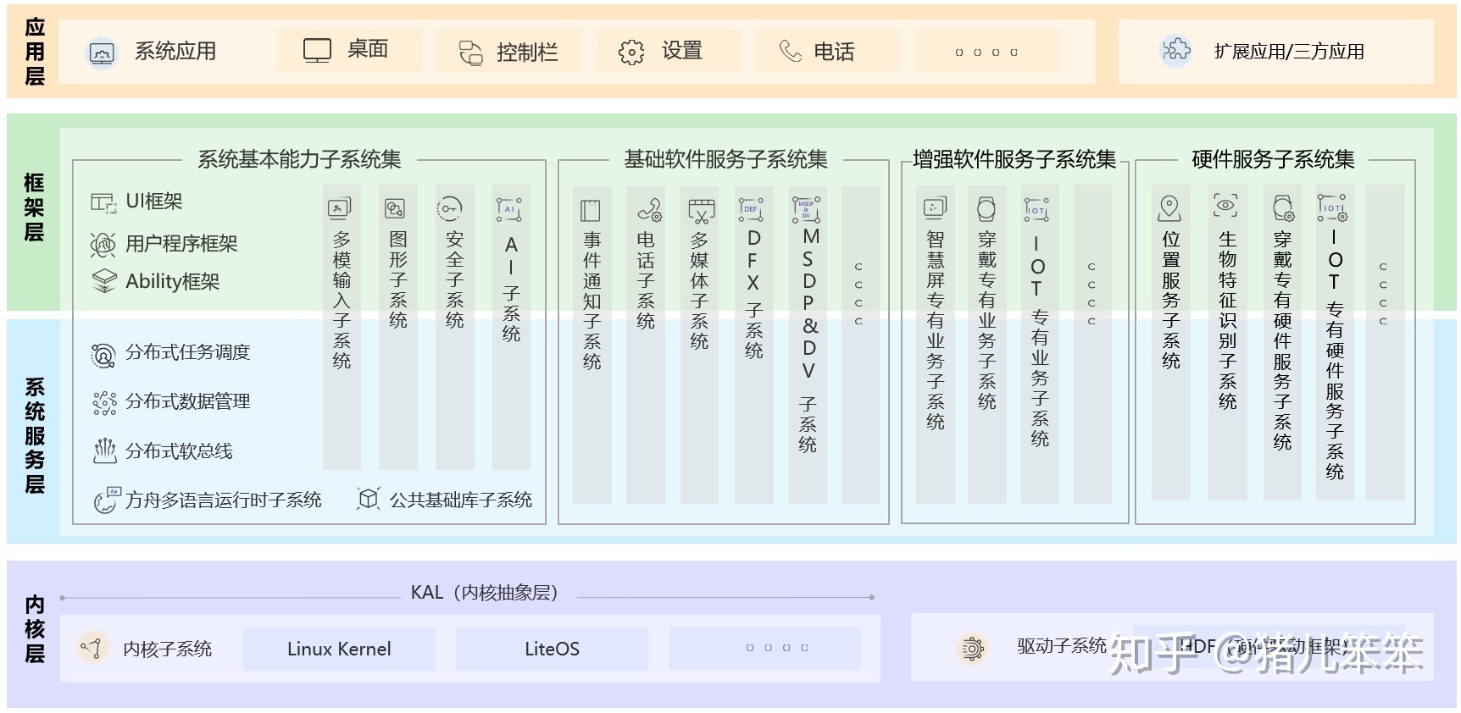Click the 硬件服务子系统集 heading
This screenshot has width=1461, height=713.
(1273, 159)
